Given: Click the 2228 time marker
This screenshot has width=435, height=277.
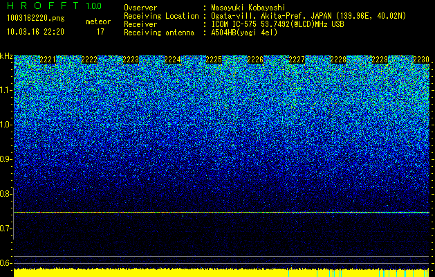Looking at the screenshot, I should pyautogui.click(x=338, y=60).
